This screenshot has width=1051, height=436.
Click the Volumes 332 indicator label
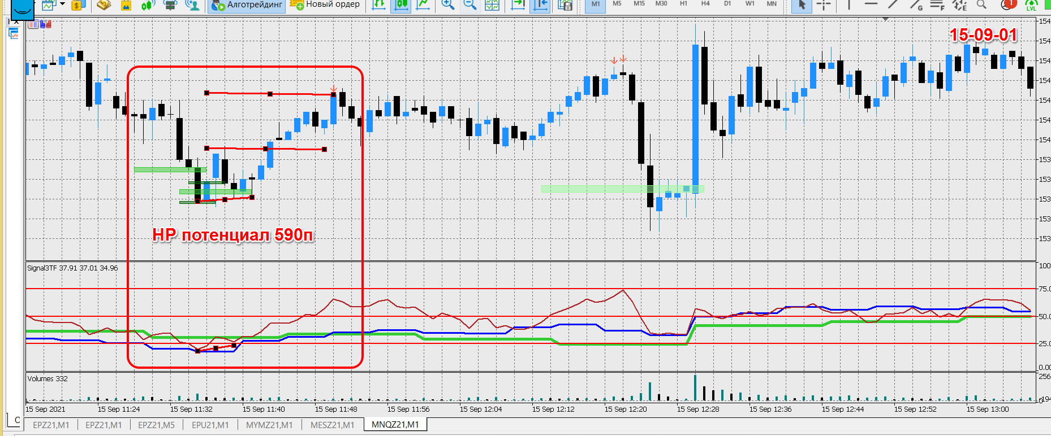[x=48, y=378]
